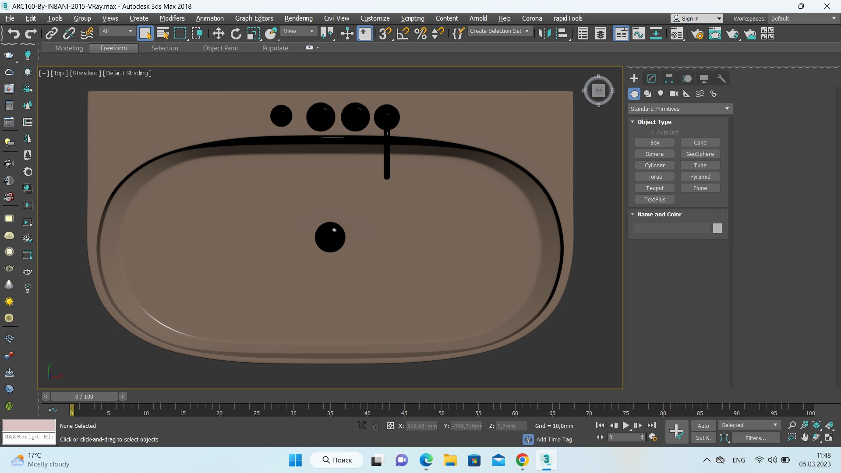Image resolution: width=841 pixels, height=473 pixels.
Task: Select the Rotate tool
Action: click(x=236, y=33)
